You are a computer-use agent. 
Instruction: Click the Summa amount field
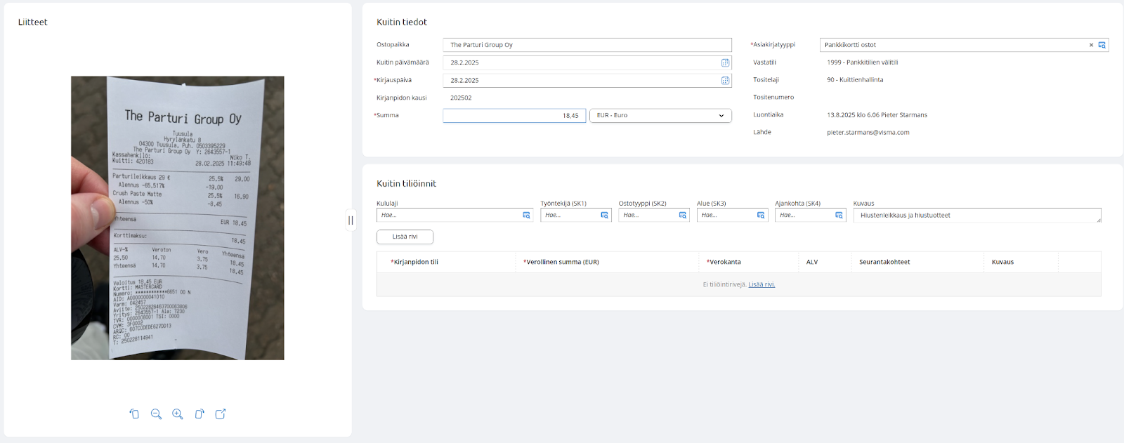point(514,116)
